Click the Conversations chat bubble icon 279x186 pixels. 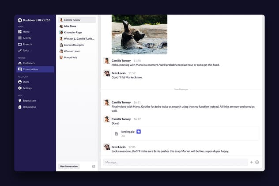tap(20, 69)
